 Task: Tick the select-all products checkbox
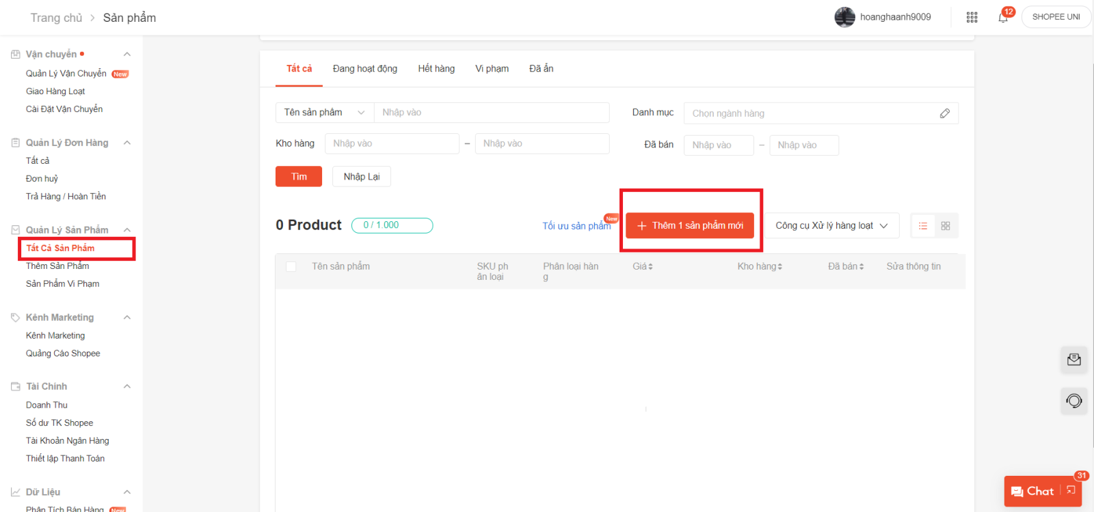click(x=291, y=267)
